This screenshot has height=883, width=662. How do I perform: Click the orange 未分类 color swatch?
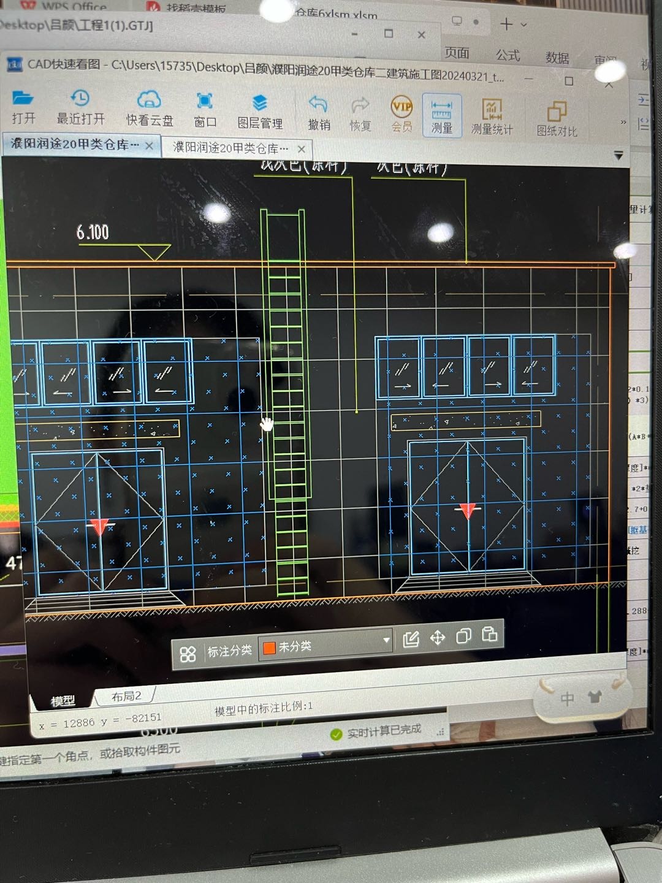268,648
